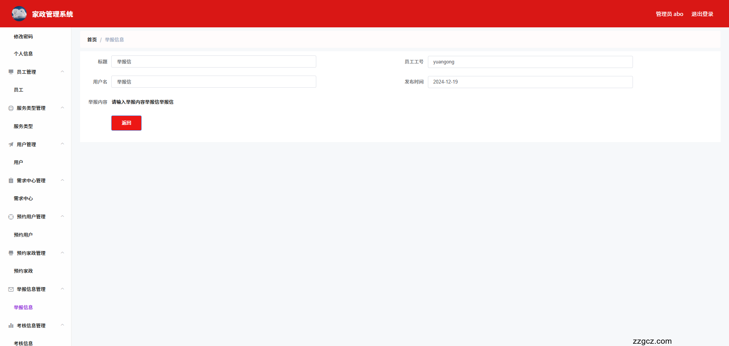Open the 举报信息 sidebar item

[x=23, y=307]
